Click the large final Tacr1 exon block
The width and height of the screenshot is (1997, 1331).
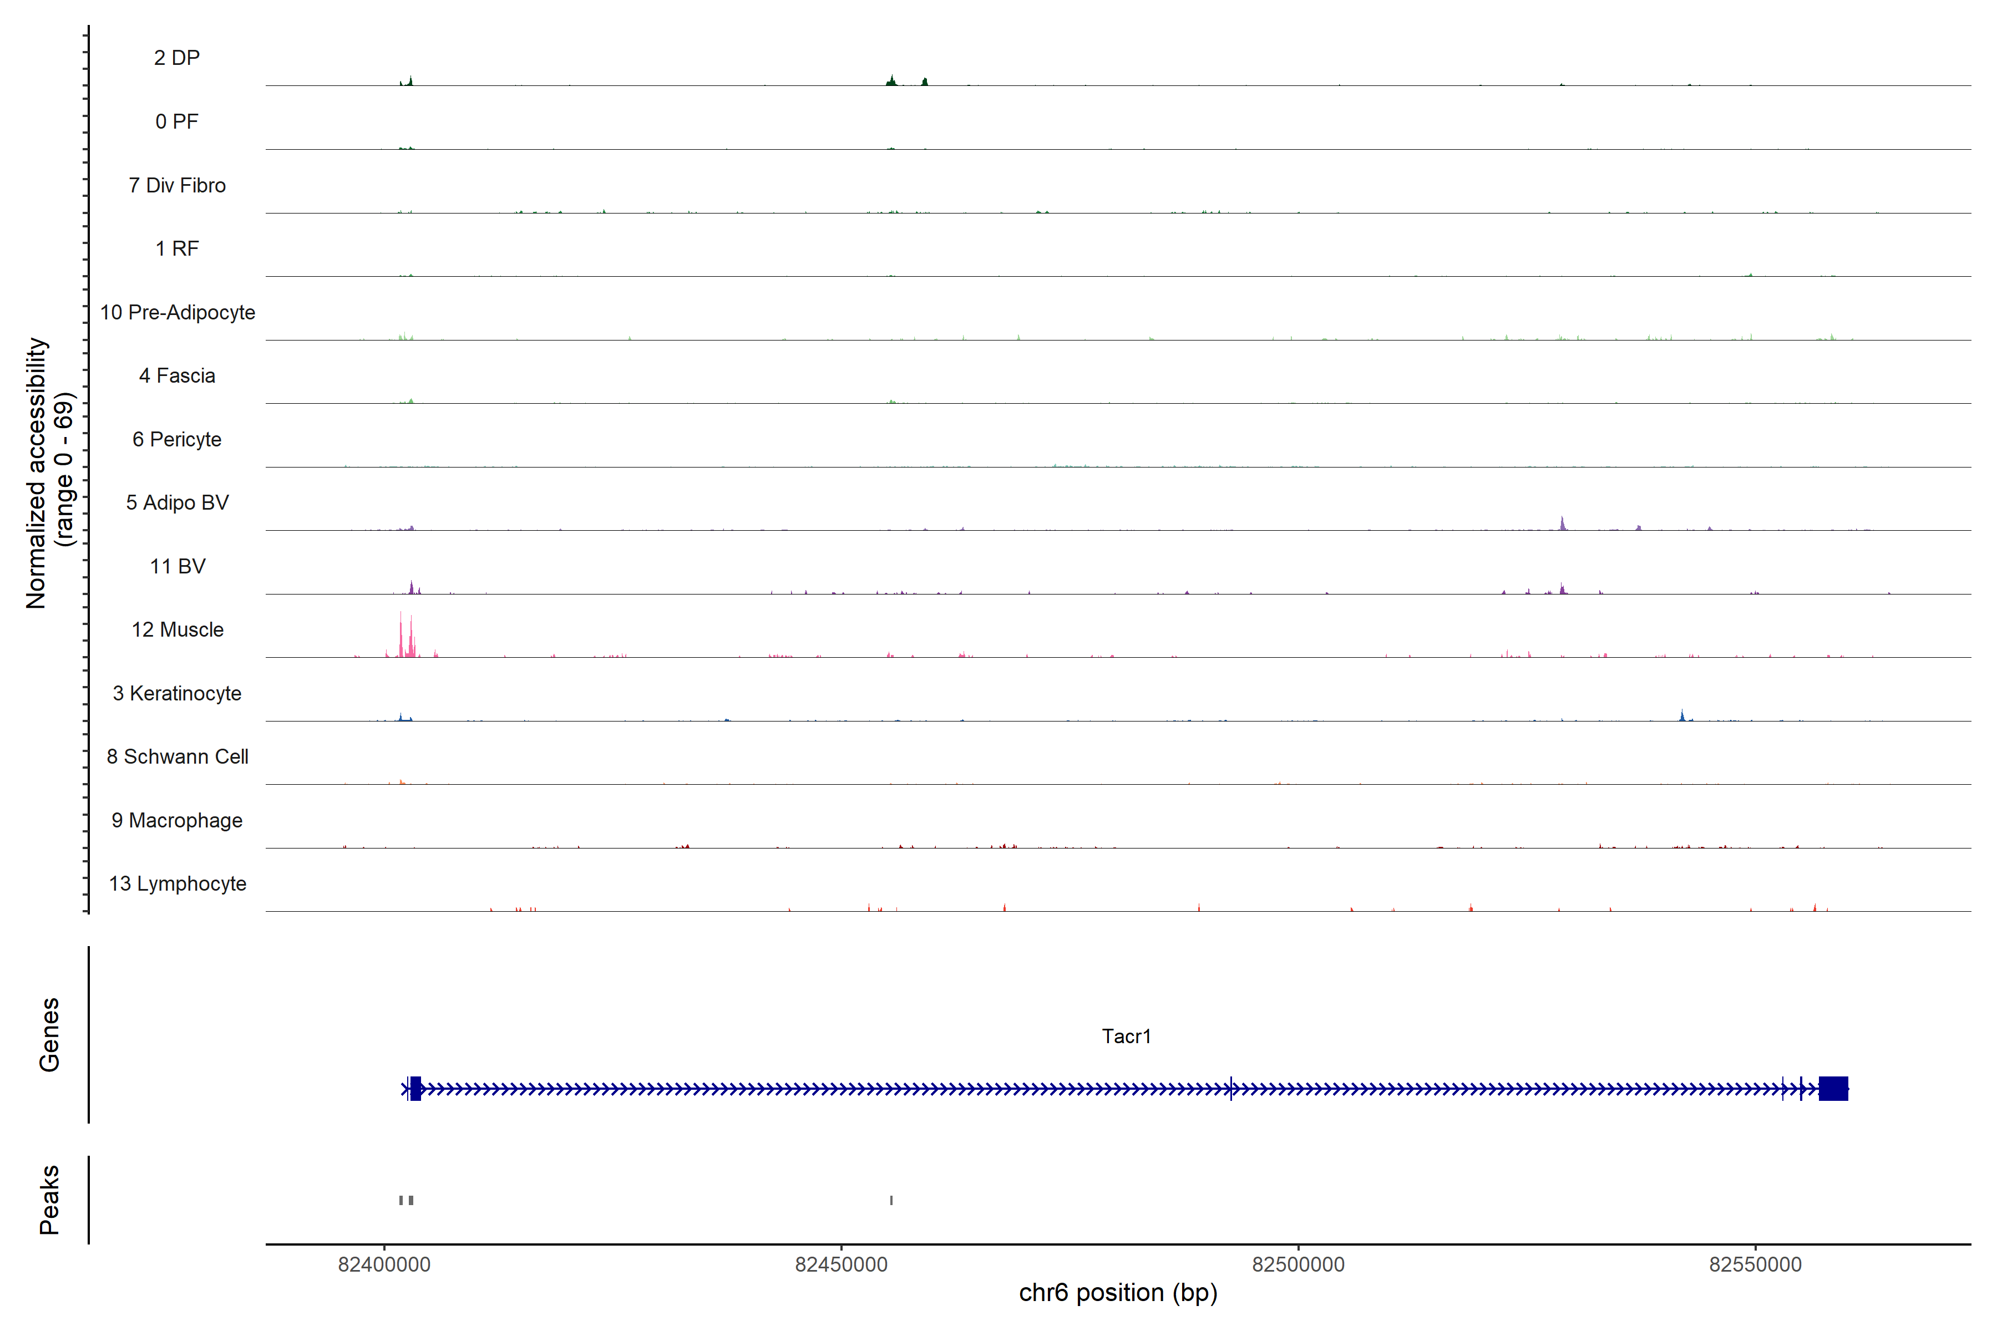(1833, 1088)
